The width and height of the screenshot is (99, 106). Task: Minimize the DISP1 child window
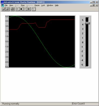coord(91,5)
